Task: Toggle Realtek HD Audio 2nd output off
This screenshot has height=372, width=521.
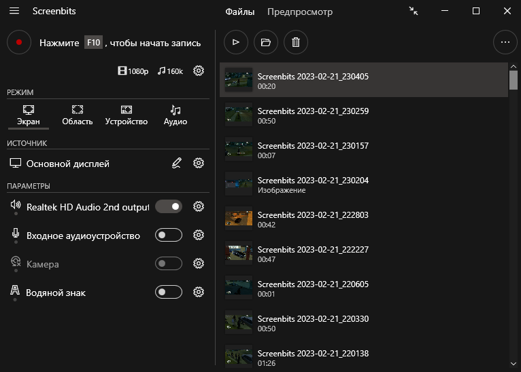Action: point(169,206)
